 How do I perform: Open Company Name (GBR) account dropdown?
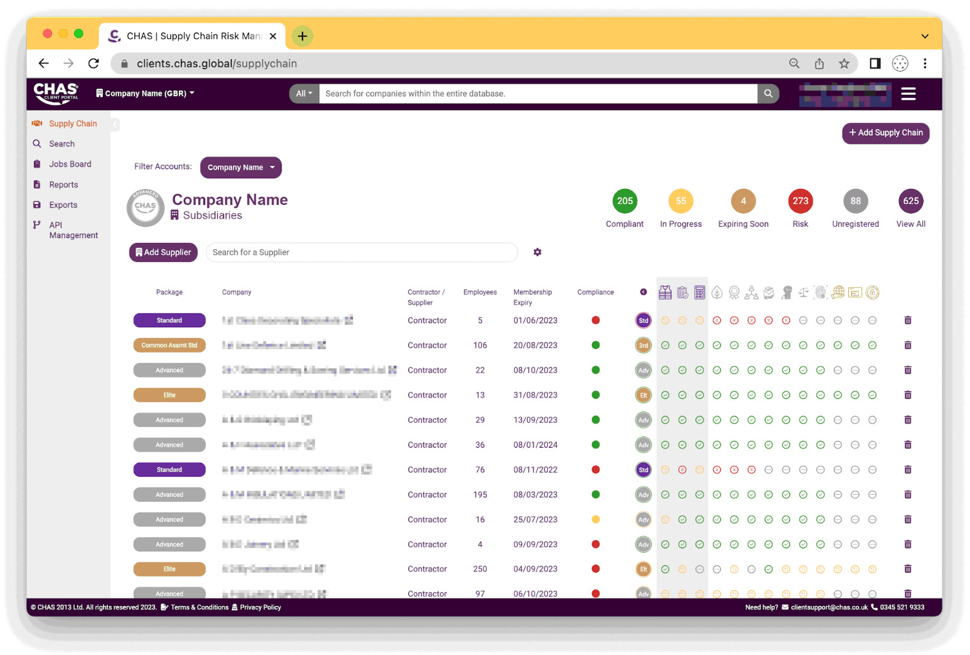[x=146, y=94]
